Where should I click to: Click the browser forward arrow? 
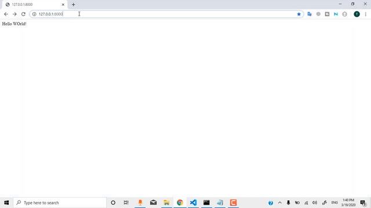(14, 14)
